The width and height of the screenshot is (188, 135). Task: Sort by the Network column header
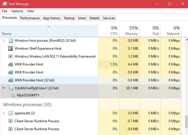171,31
